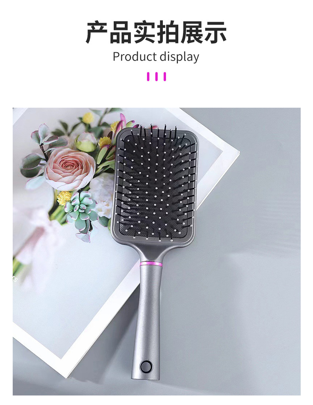Select the pink ring on brush neck
The width and height of the screenshot is (313, 405).
coord(151,264)
